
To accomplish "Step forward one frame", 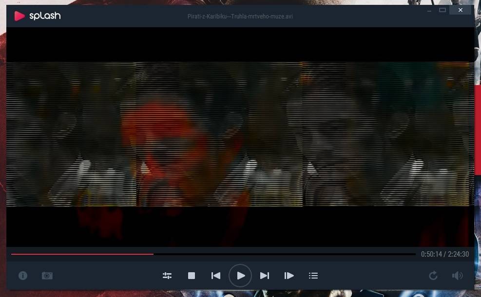I will tap(289, 276).
